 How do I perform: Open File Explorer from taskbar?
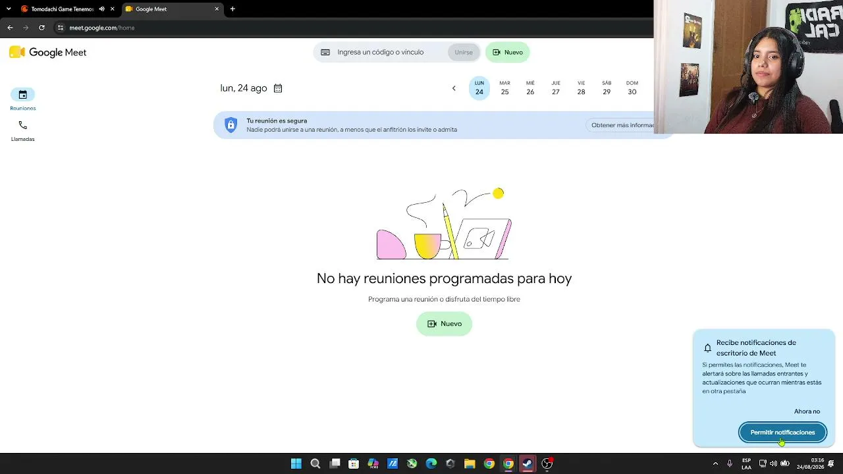(x=470, y=463)
